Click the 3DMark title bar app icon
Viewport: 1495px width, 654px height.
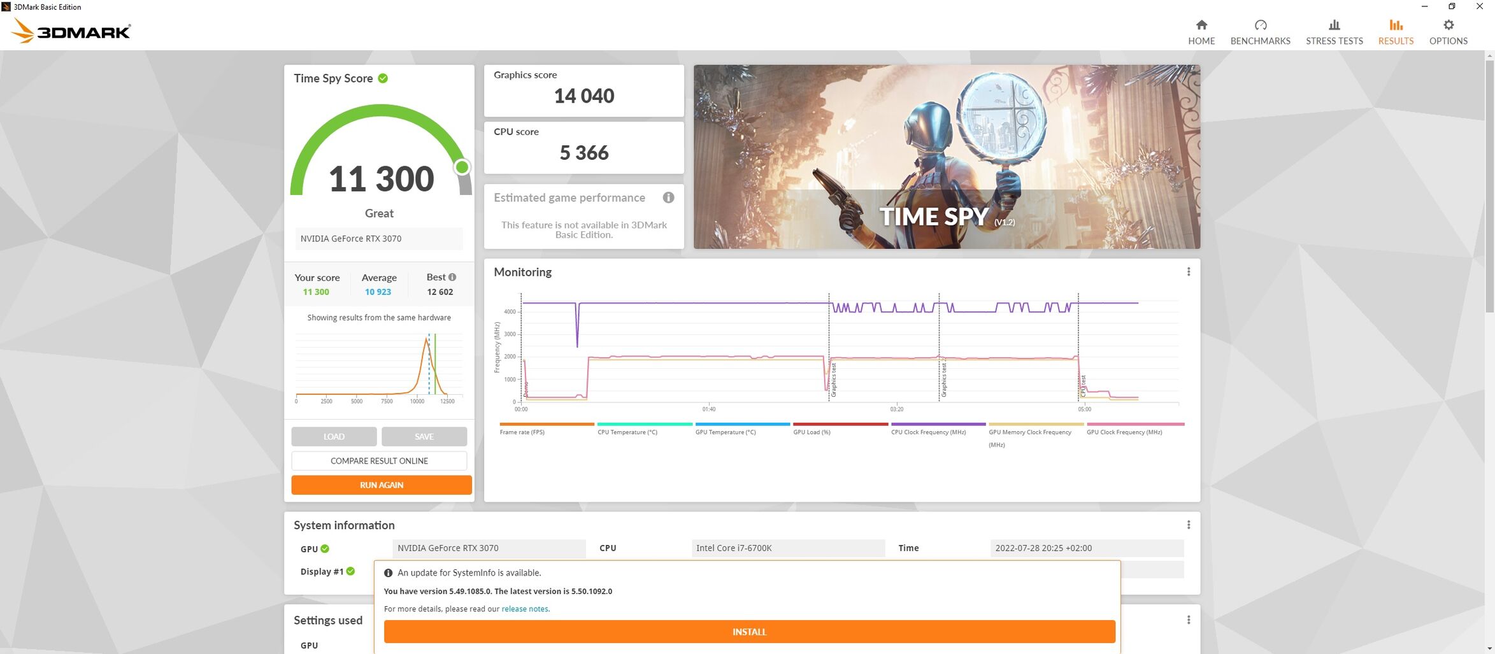click(6, 6)
